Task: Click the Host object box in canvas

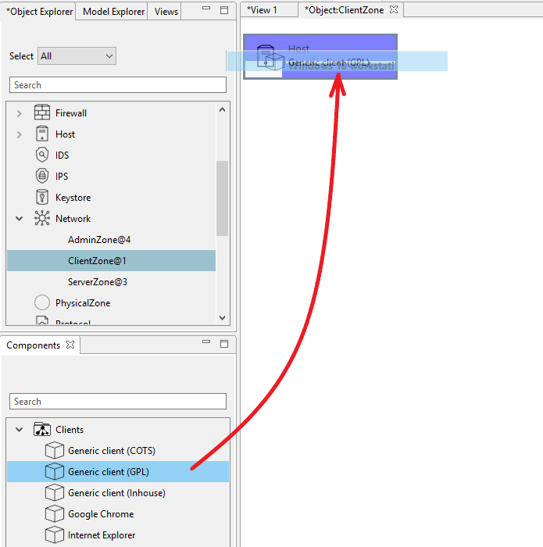Action: tap(320, 56)
